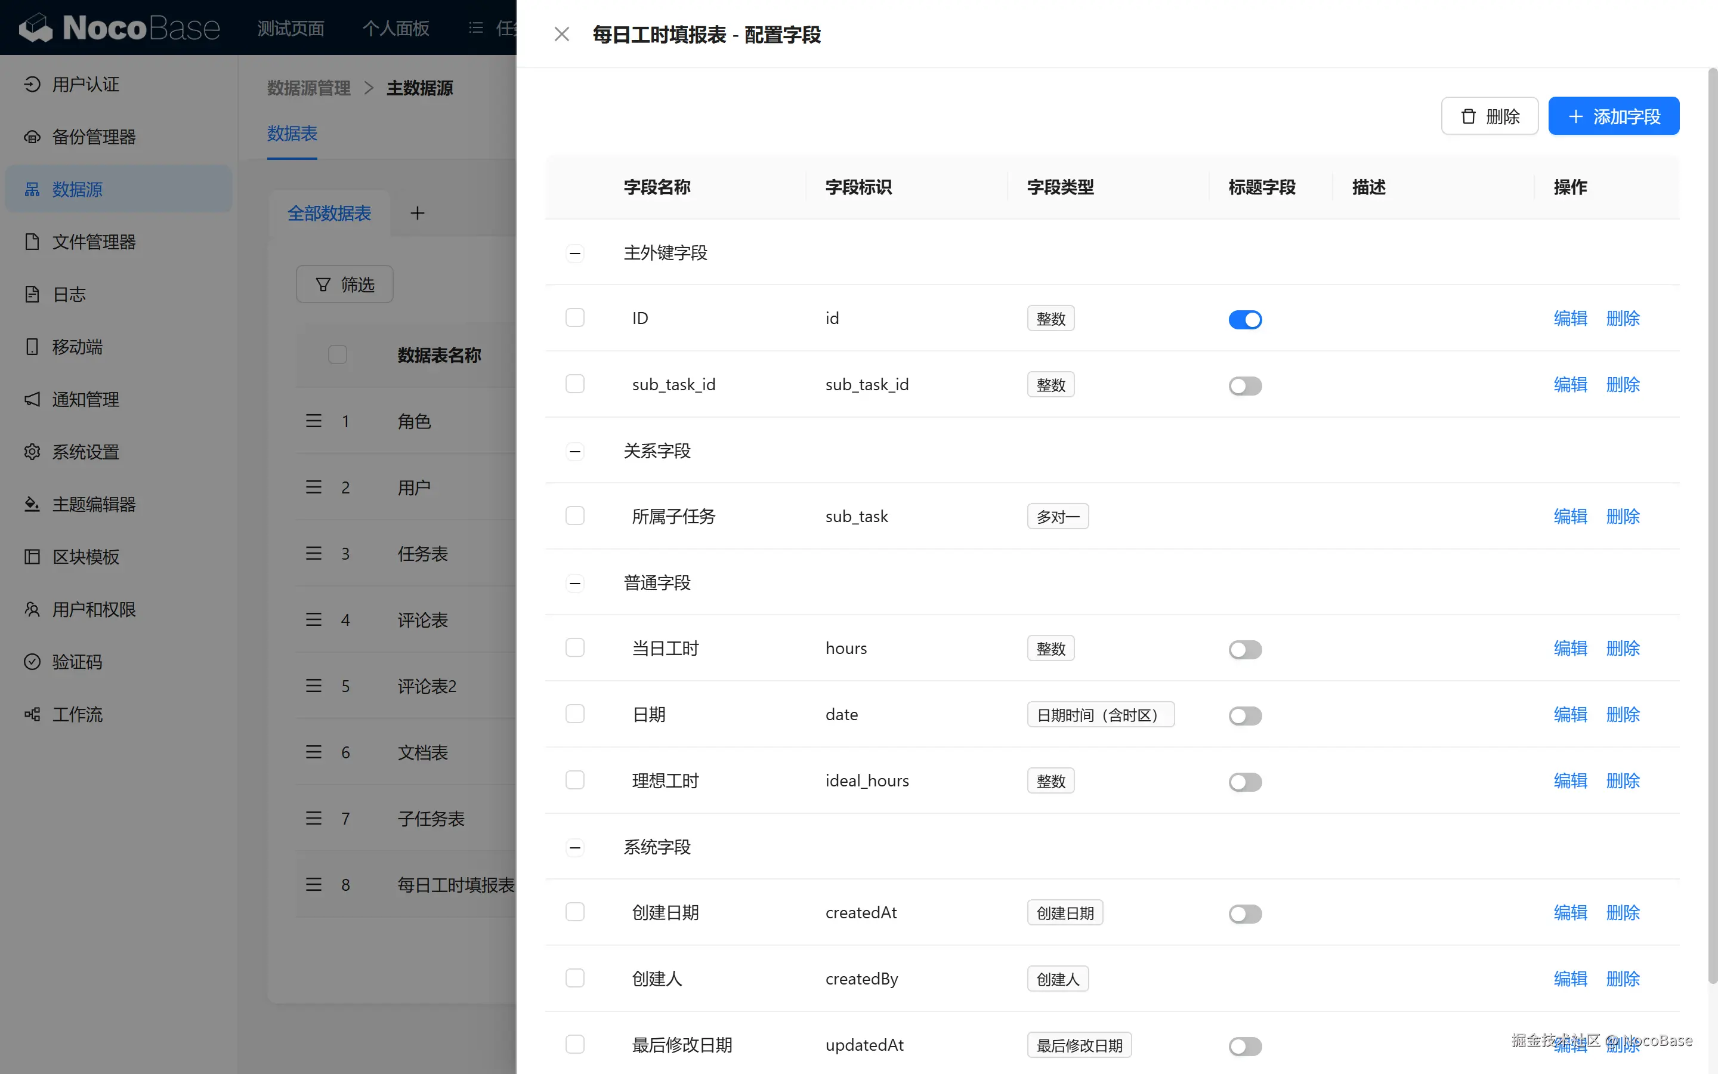1718x1074 pixels.
Task: Click the 验证码 verification icon
Action: pos(32,662)
